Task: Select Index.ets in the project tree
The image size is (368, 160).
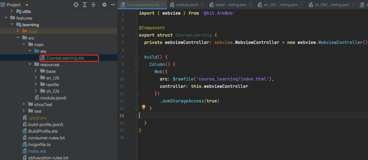Action: [x=37, y=151]
